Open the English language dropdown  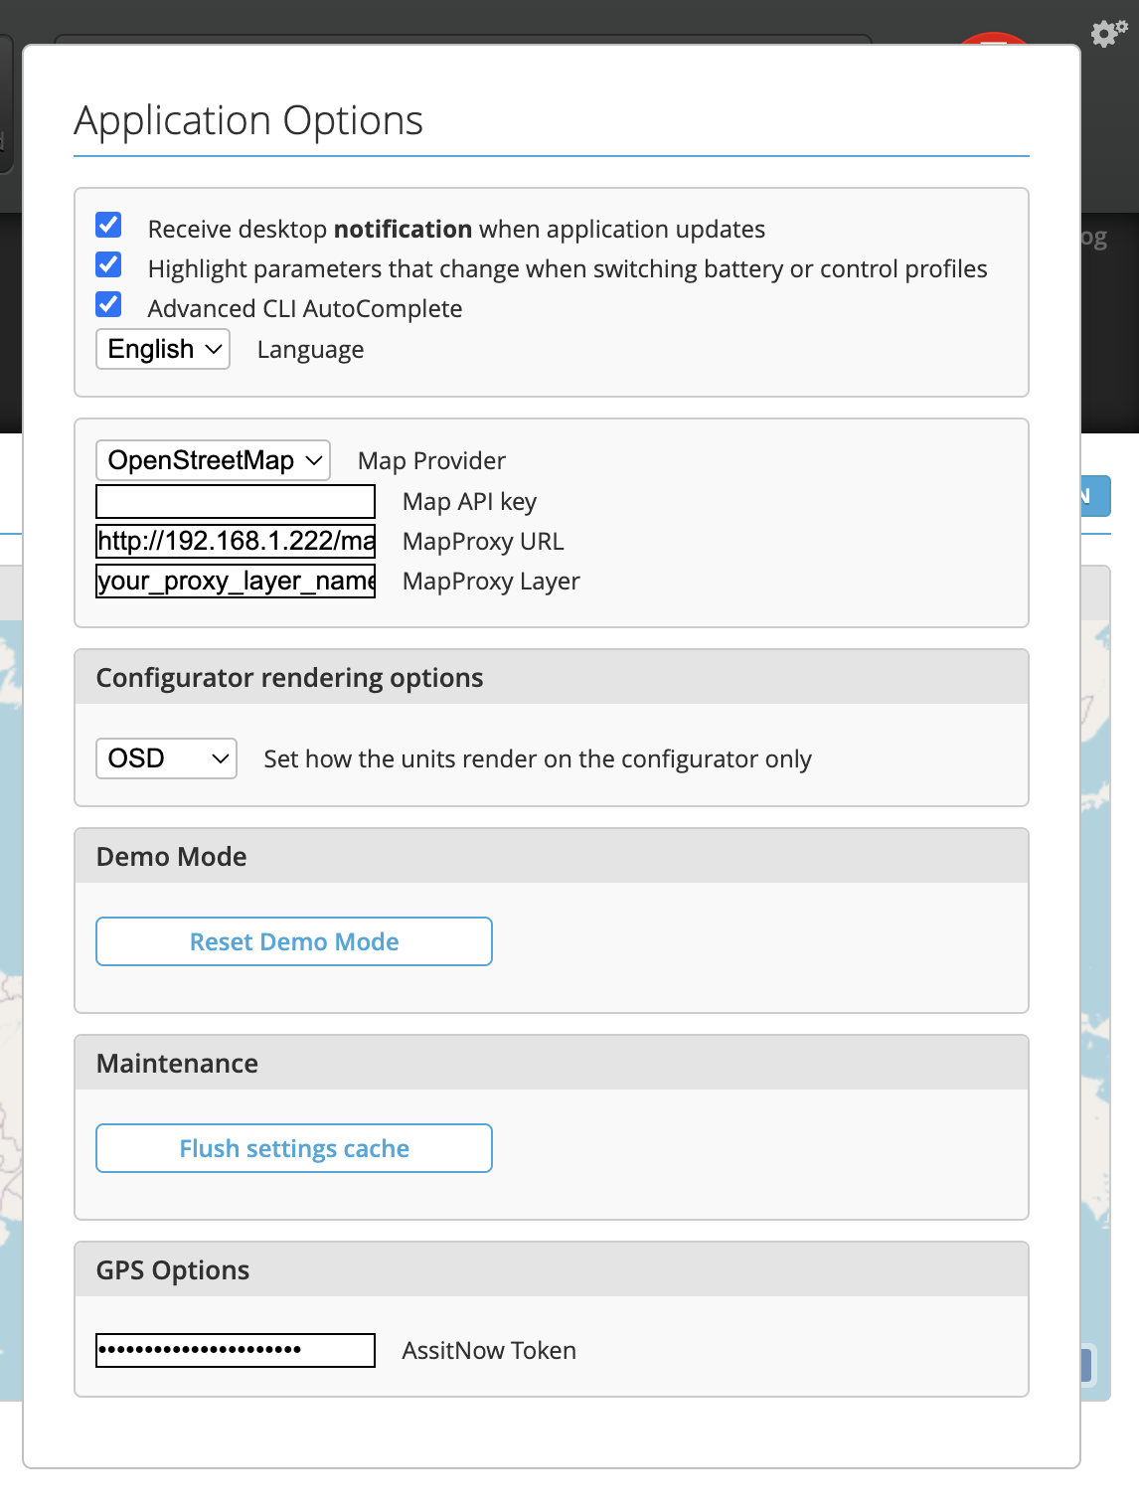[x=163, y=349]
